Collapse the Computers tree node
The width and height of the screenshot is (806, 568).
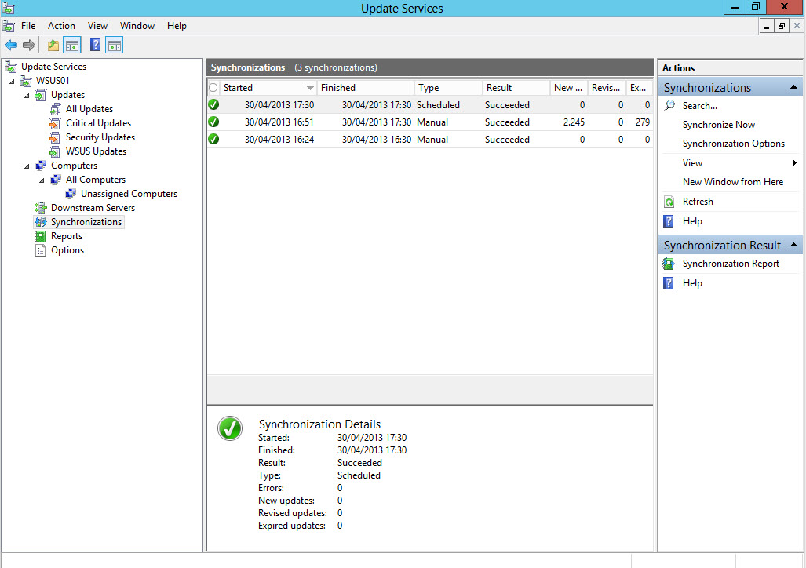point(27,166)
